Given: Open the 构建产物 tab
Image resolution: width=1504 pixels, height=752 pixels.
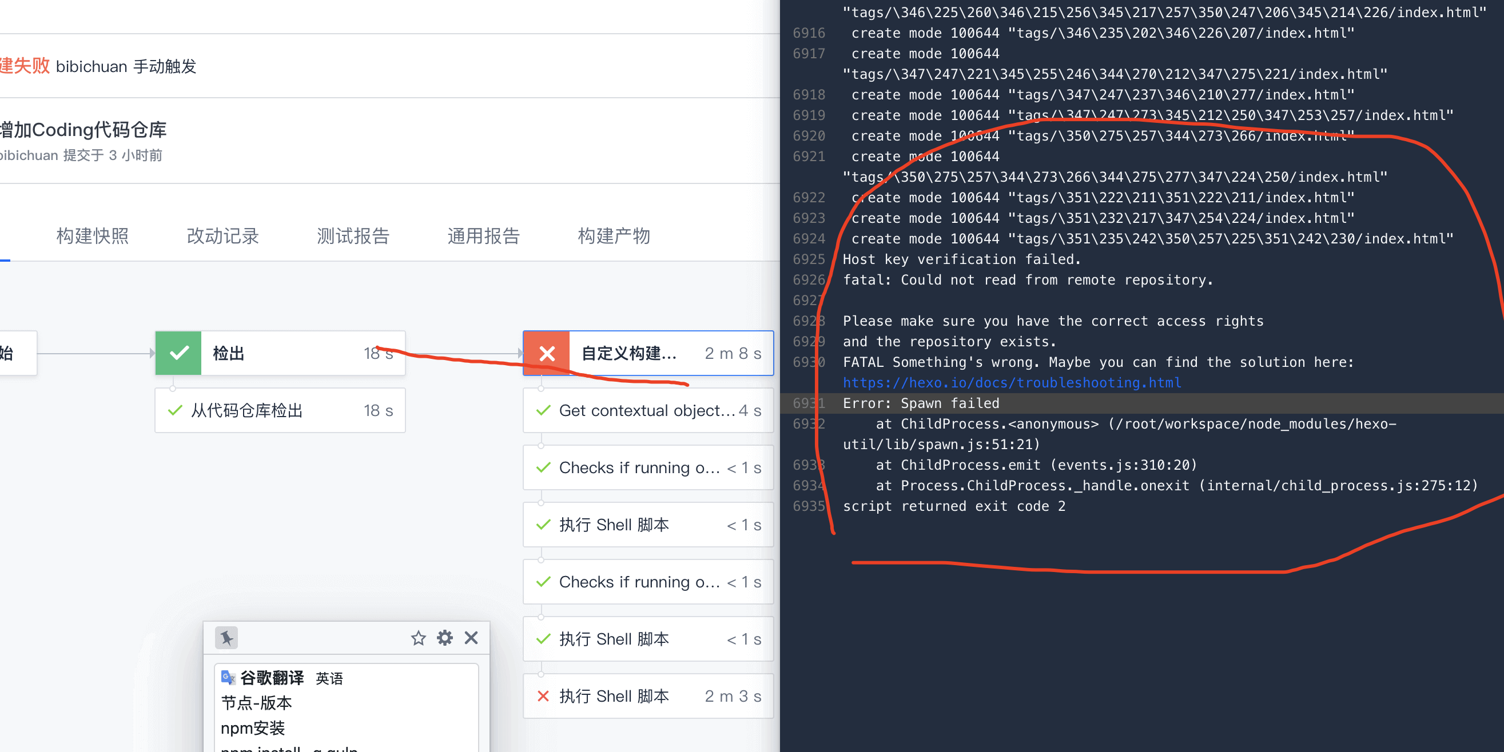Looking at the screenshot, I should pos(614,236).
